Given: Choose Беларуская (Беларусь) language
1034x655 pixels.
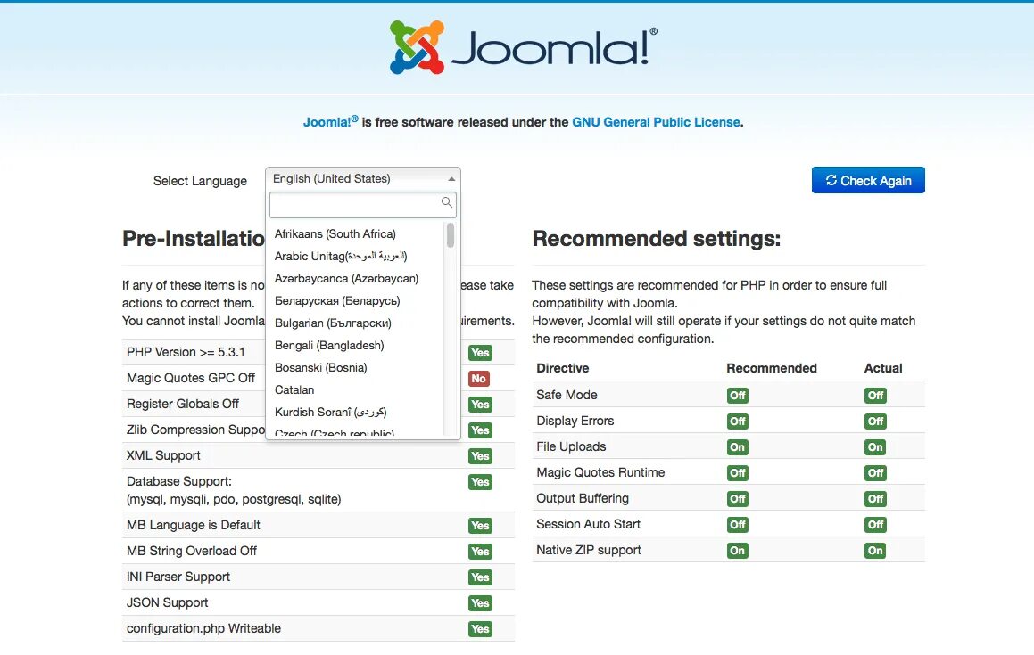Looking at the screenshot, I should 337,301.
